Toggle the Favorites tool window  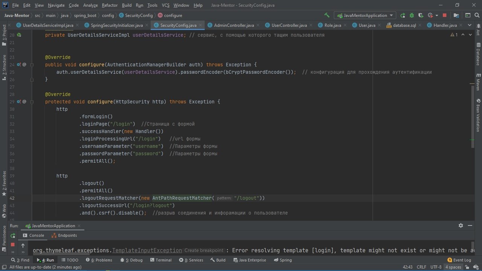pos(4,184)
